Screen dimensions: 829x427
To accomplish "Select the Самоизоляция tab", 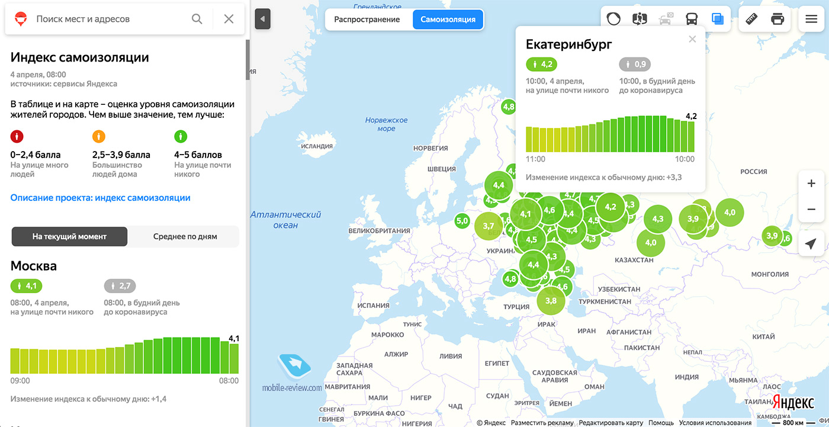I will click(x=448, y=19).
